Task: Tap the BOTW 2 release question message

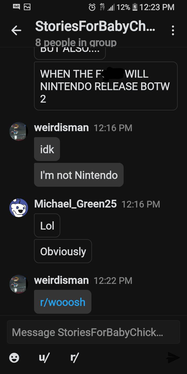Action: click(x=106, y=86)
